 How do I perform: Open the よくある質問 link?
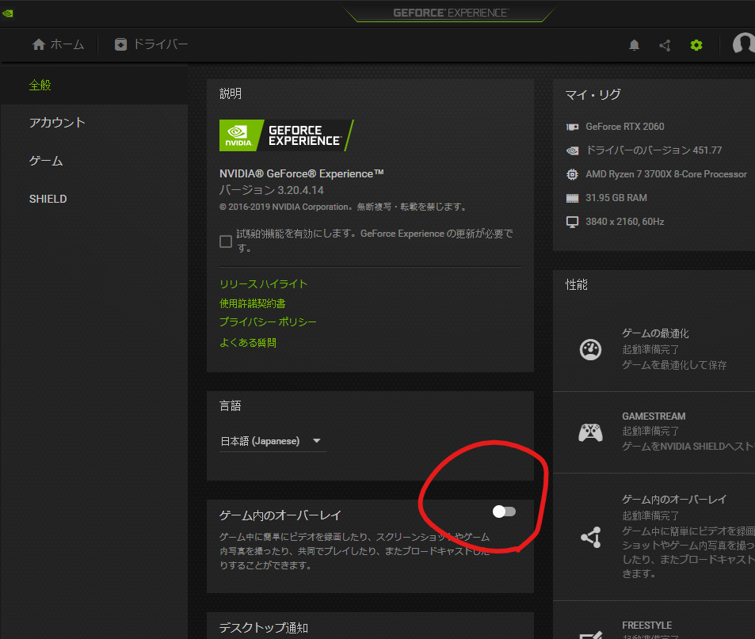[x=248, y=343]
